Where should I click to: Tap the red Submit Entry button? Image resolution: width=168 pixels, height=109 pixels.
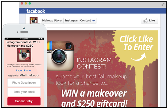point(24,101)
